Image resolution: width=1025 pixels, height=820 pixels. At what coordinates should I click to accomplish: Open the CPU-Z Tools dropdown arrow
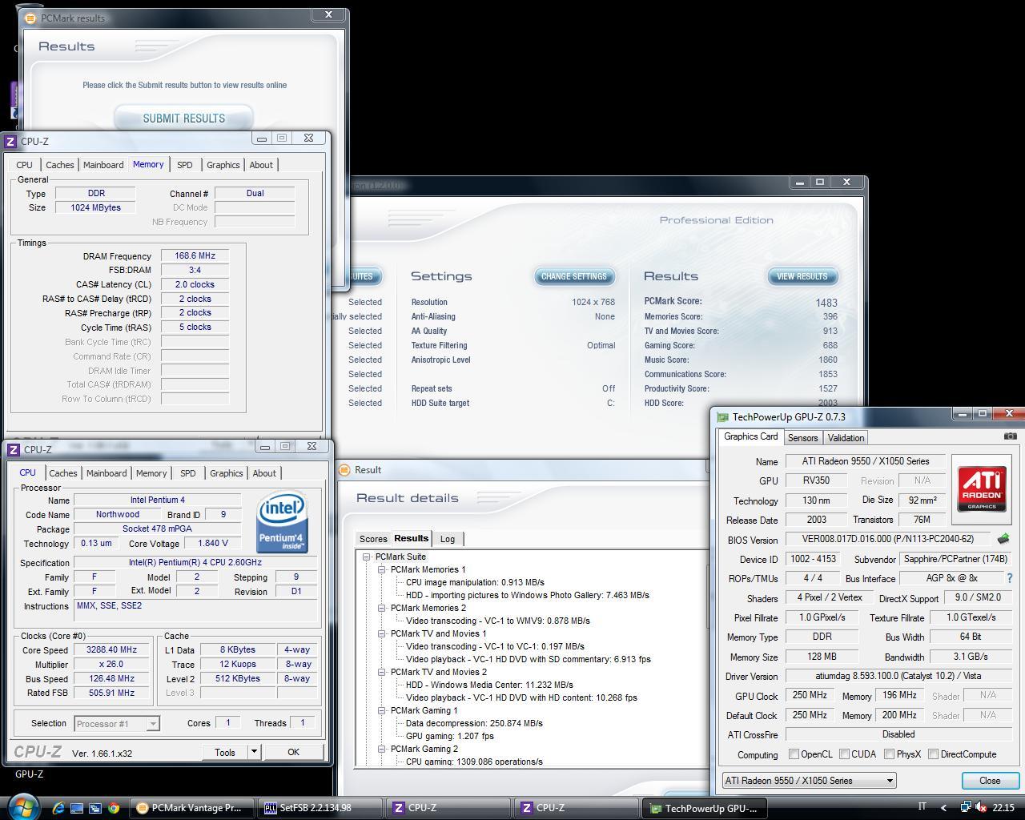click(254, 752)
